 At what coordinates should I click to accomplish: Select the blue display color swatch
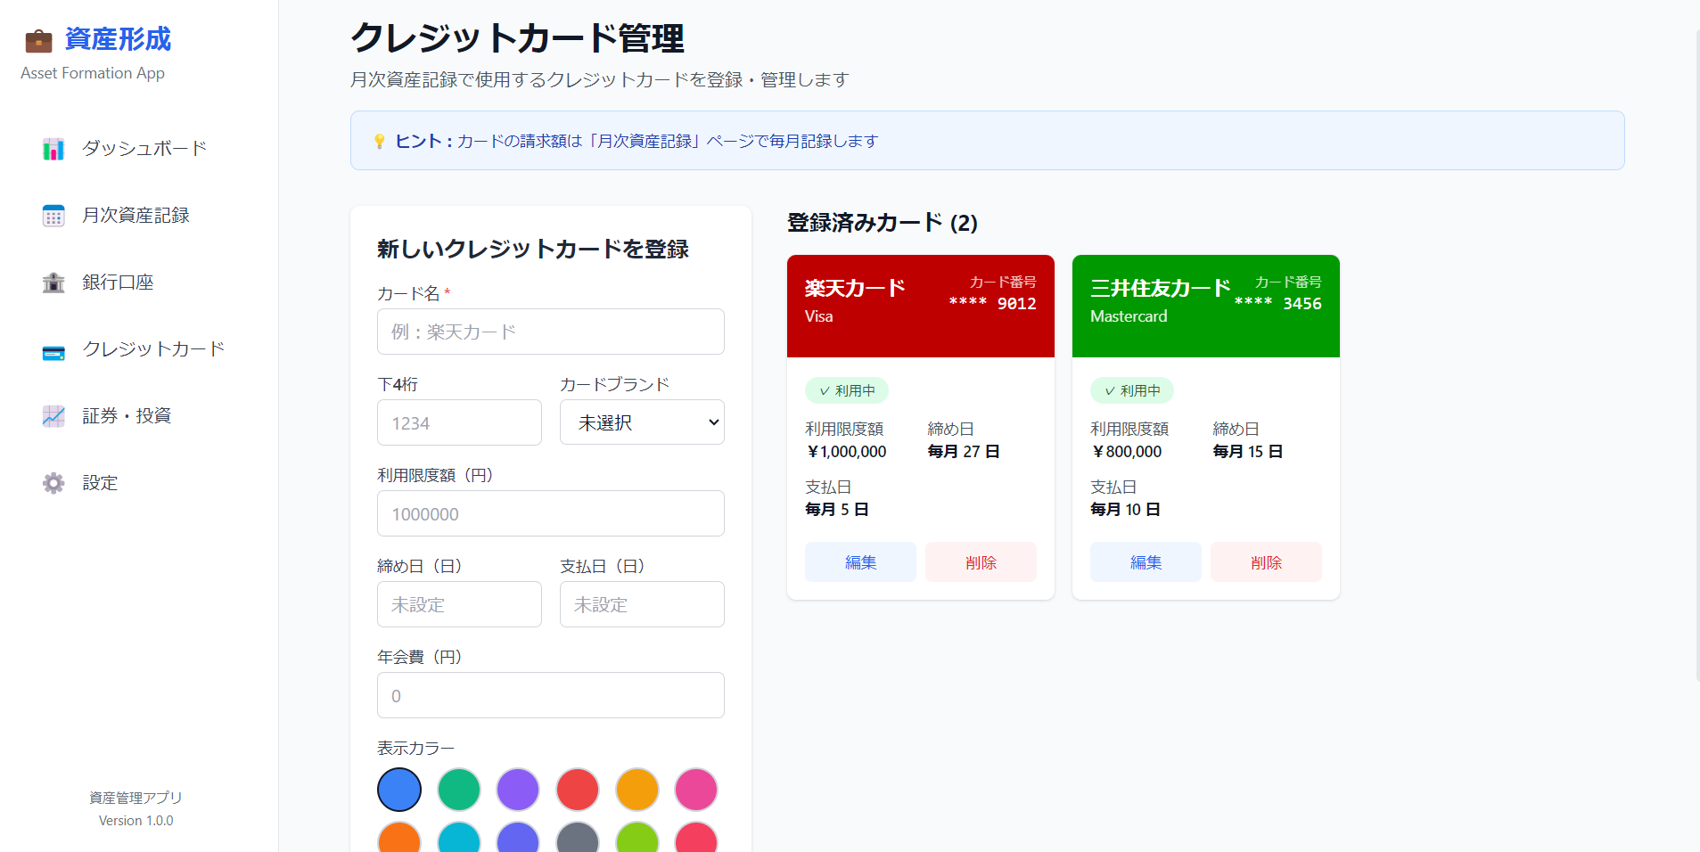pos(398,790)
